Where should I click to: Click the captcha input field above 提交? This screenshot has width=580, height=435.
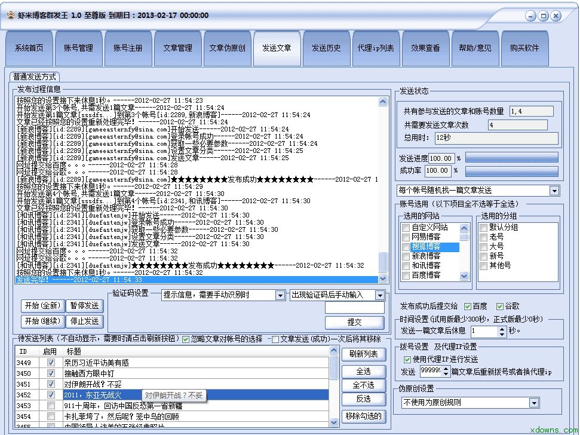[x=355, y=308]
